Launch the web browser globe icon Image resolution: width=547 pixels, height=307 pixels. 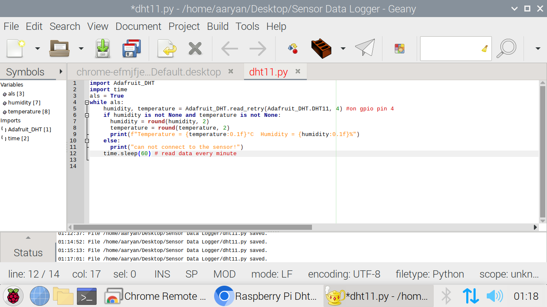[x=40, y=296]
